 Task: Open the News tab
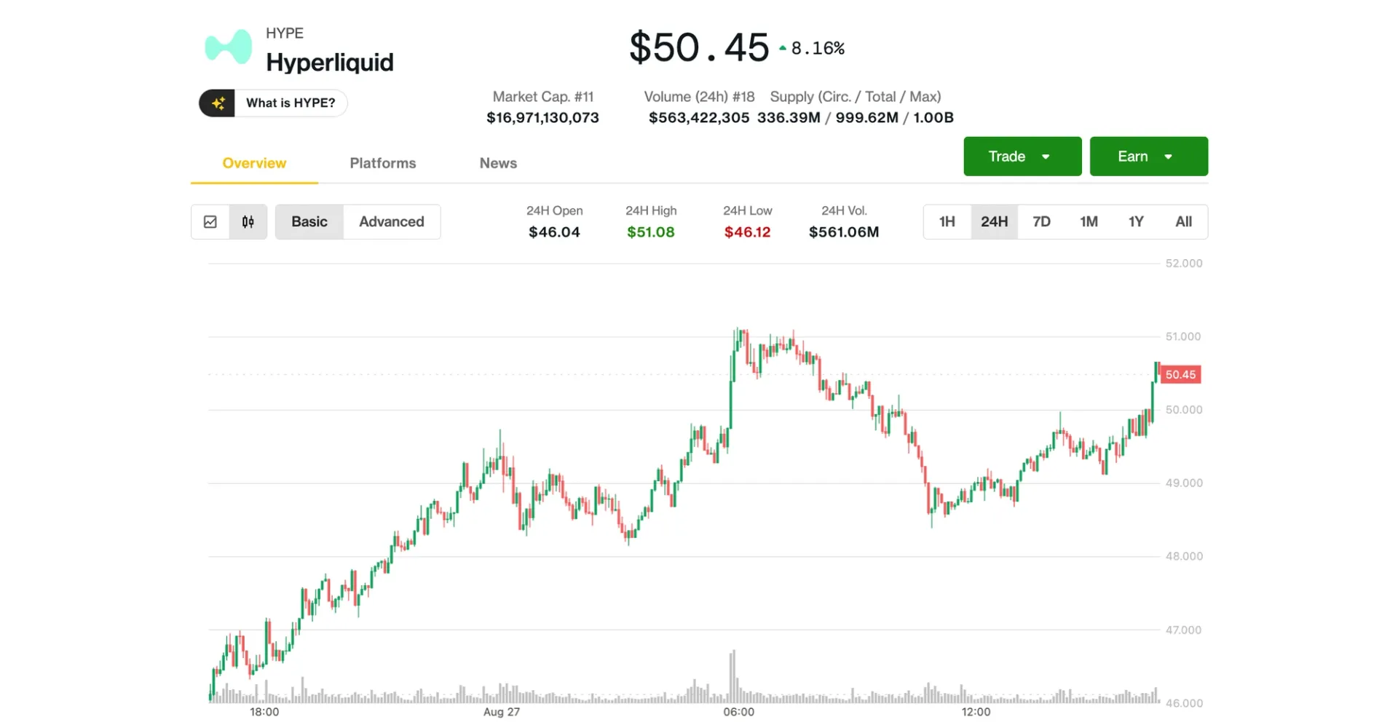tap(498, 163)
